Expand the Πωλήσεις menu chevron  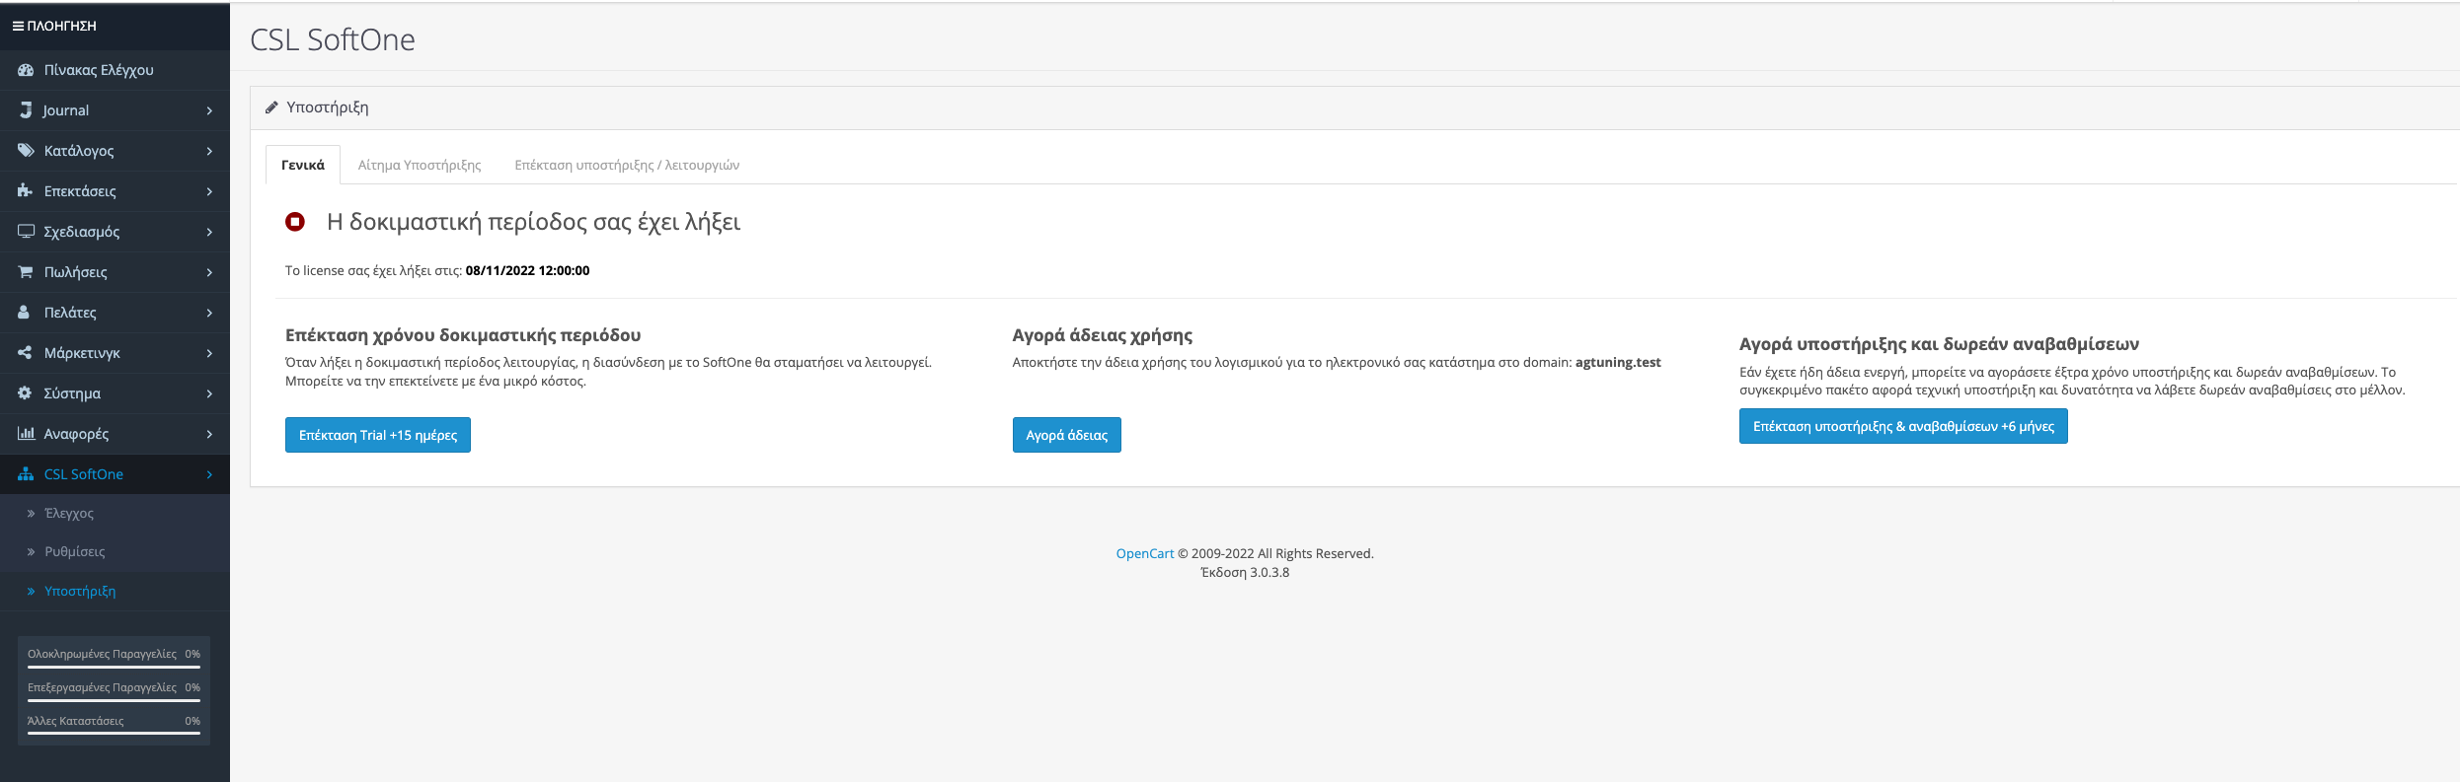209,272
